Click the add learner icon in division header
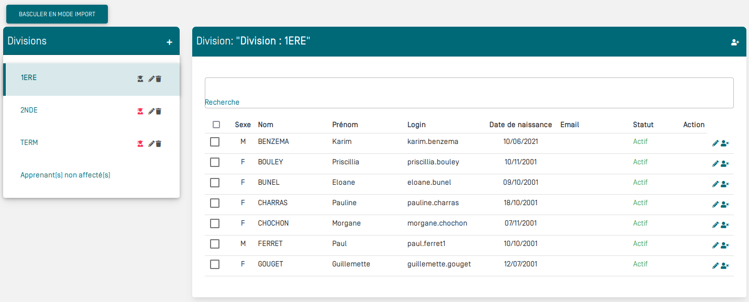Image resolution: width=749 pixels, height=302 pixels. [735, 42]
